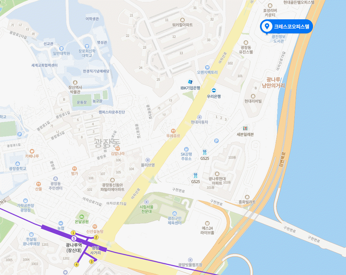Select the 뚜레쥬르 bakery icon
Viewport: 346px width, 275px height.
pos(173,131)
